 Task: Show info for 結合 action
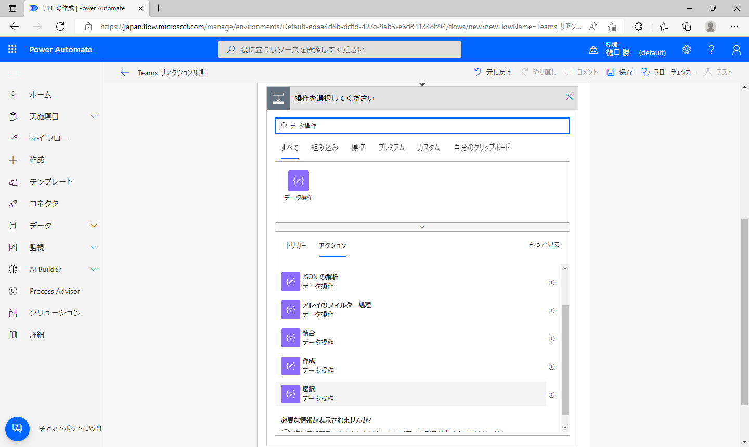(551, 339)
